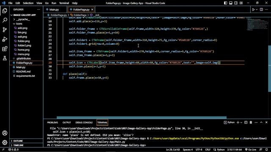Click the Explorer more actions ellipsis

point(39,9)
